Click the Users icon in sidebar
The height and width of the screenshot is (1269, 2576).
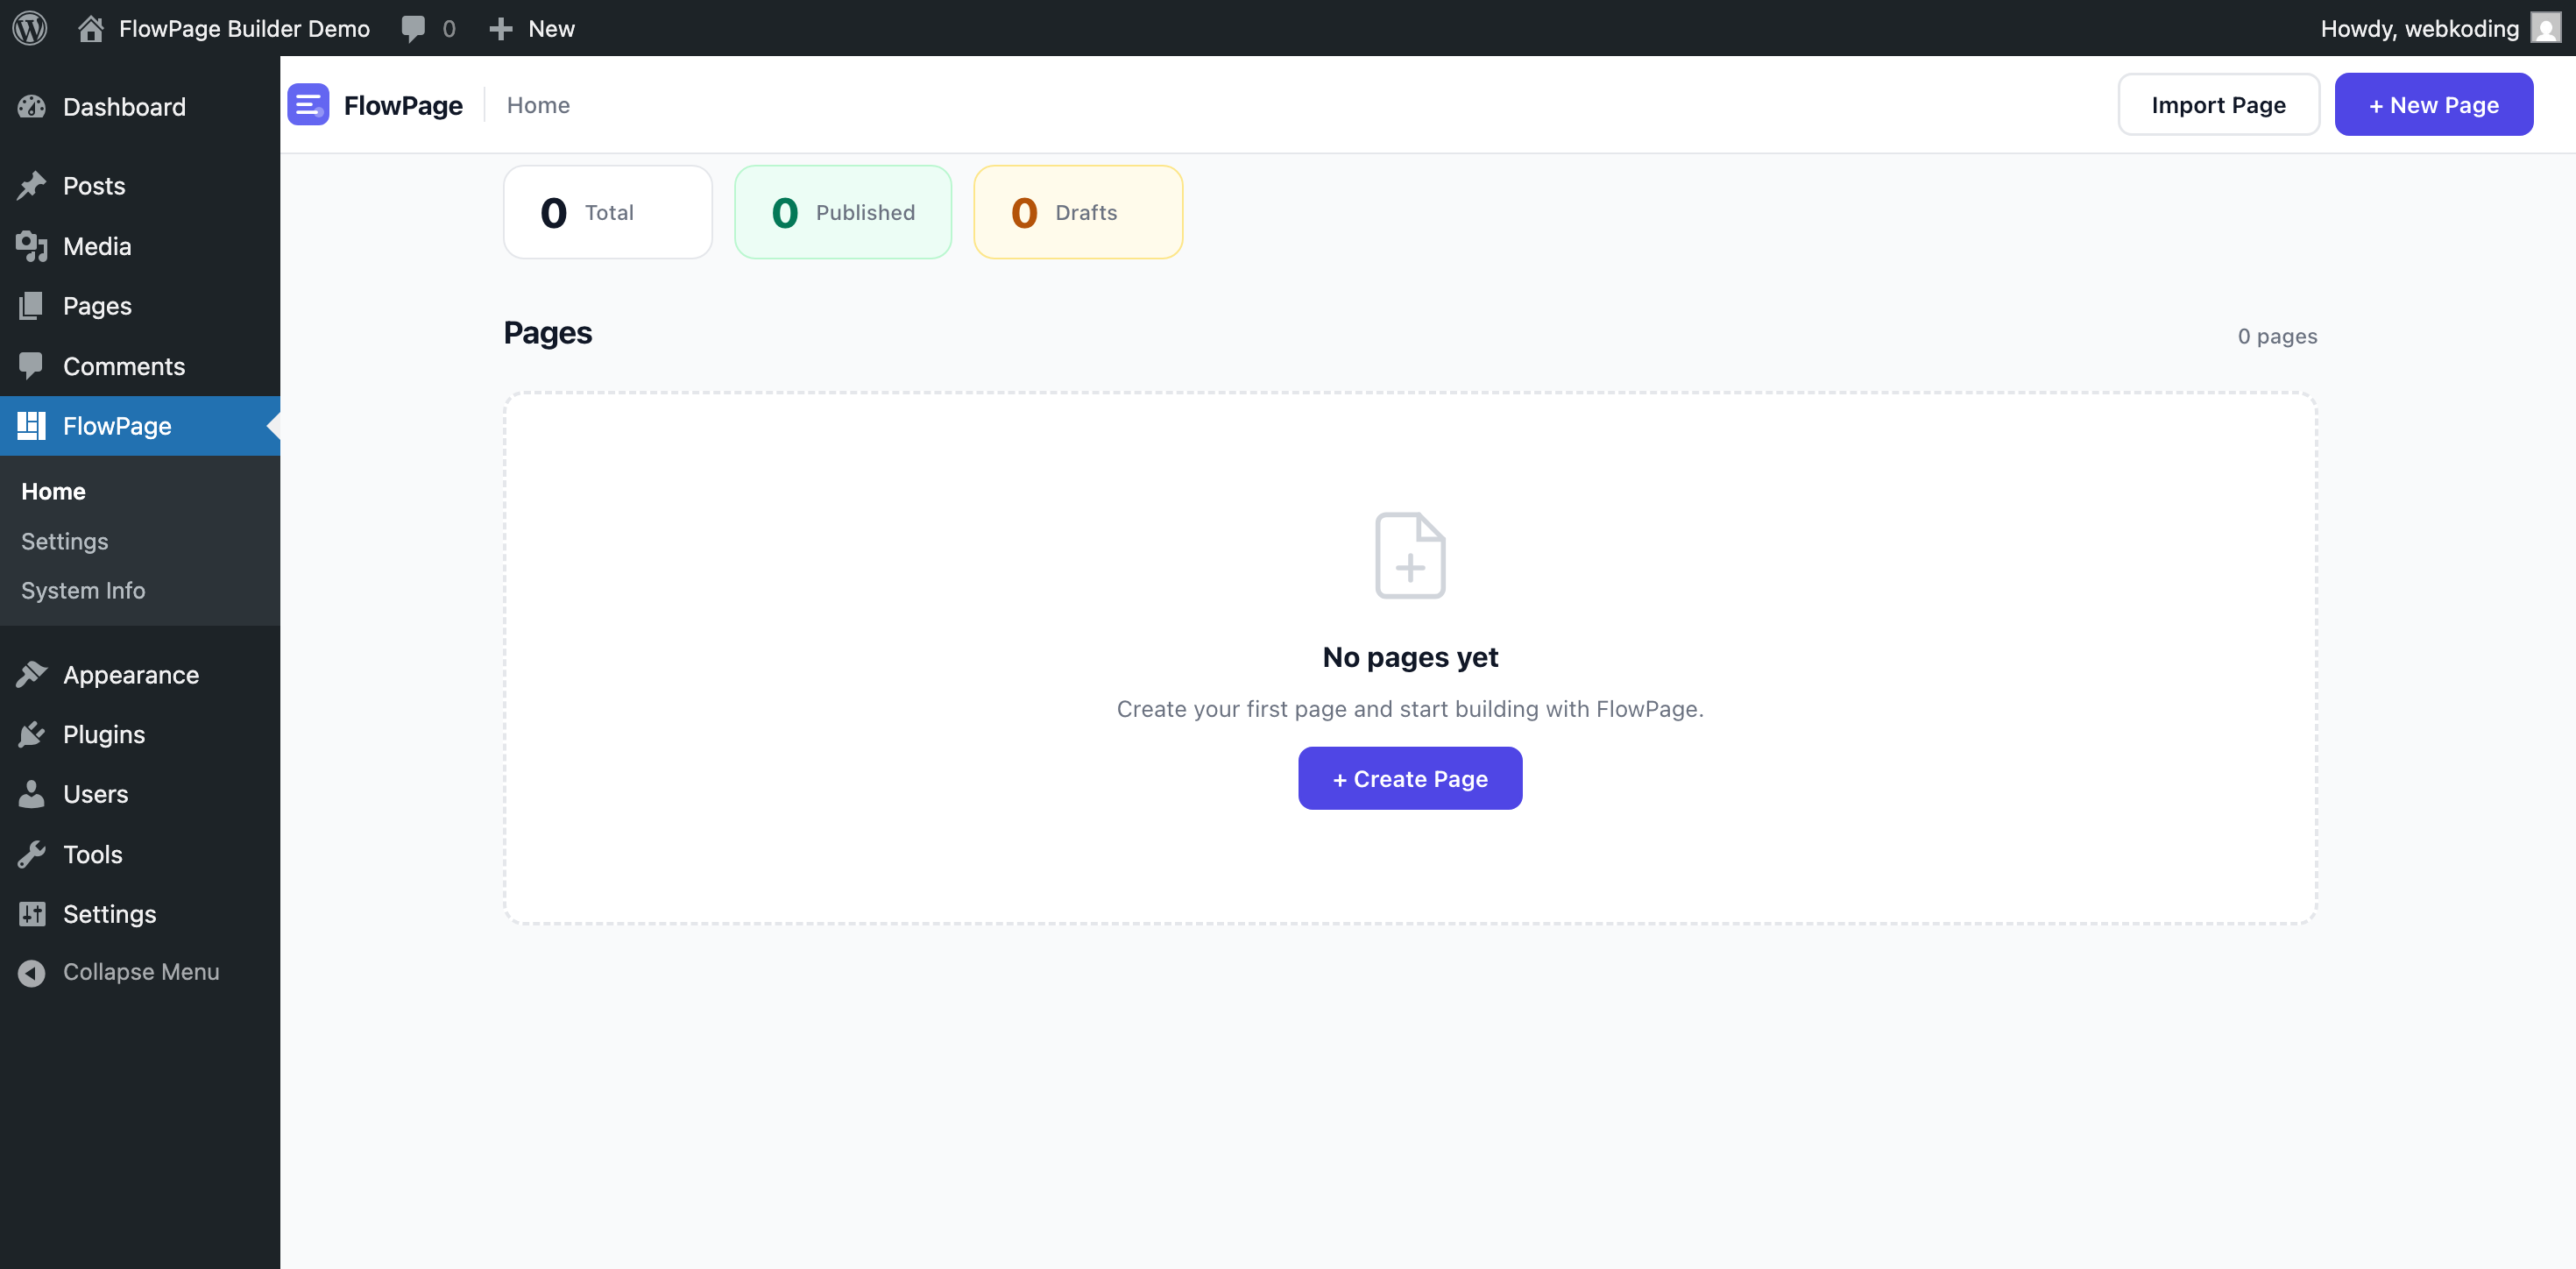point(32,794)
